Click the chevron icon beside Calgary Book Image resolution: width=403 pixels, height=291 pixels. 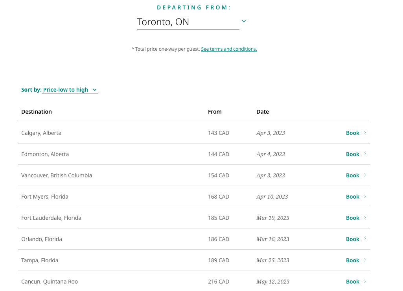(x=365, y=133)
